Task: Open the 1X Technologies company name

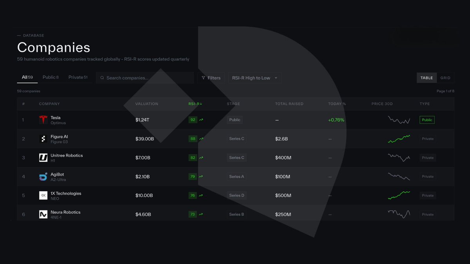Action: (66, 193)
